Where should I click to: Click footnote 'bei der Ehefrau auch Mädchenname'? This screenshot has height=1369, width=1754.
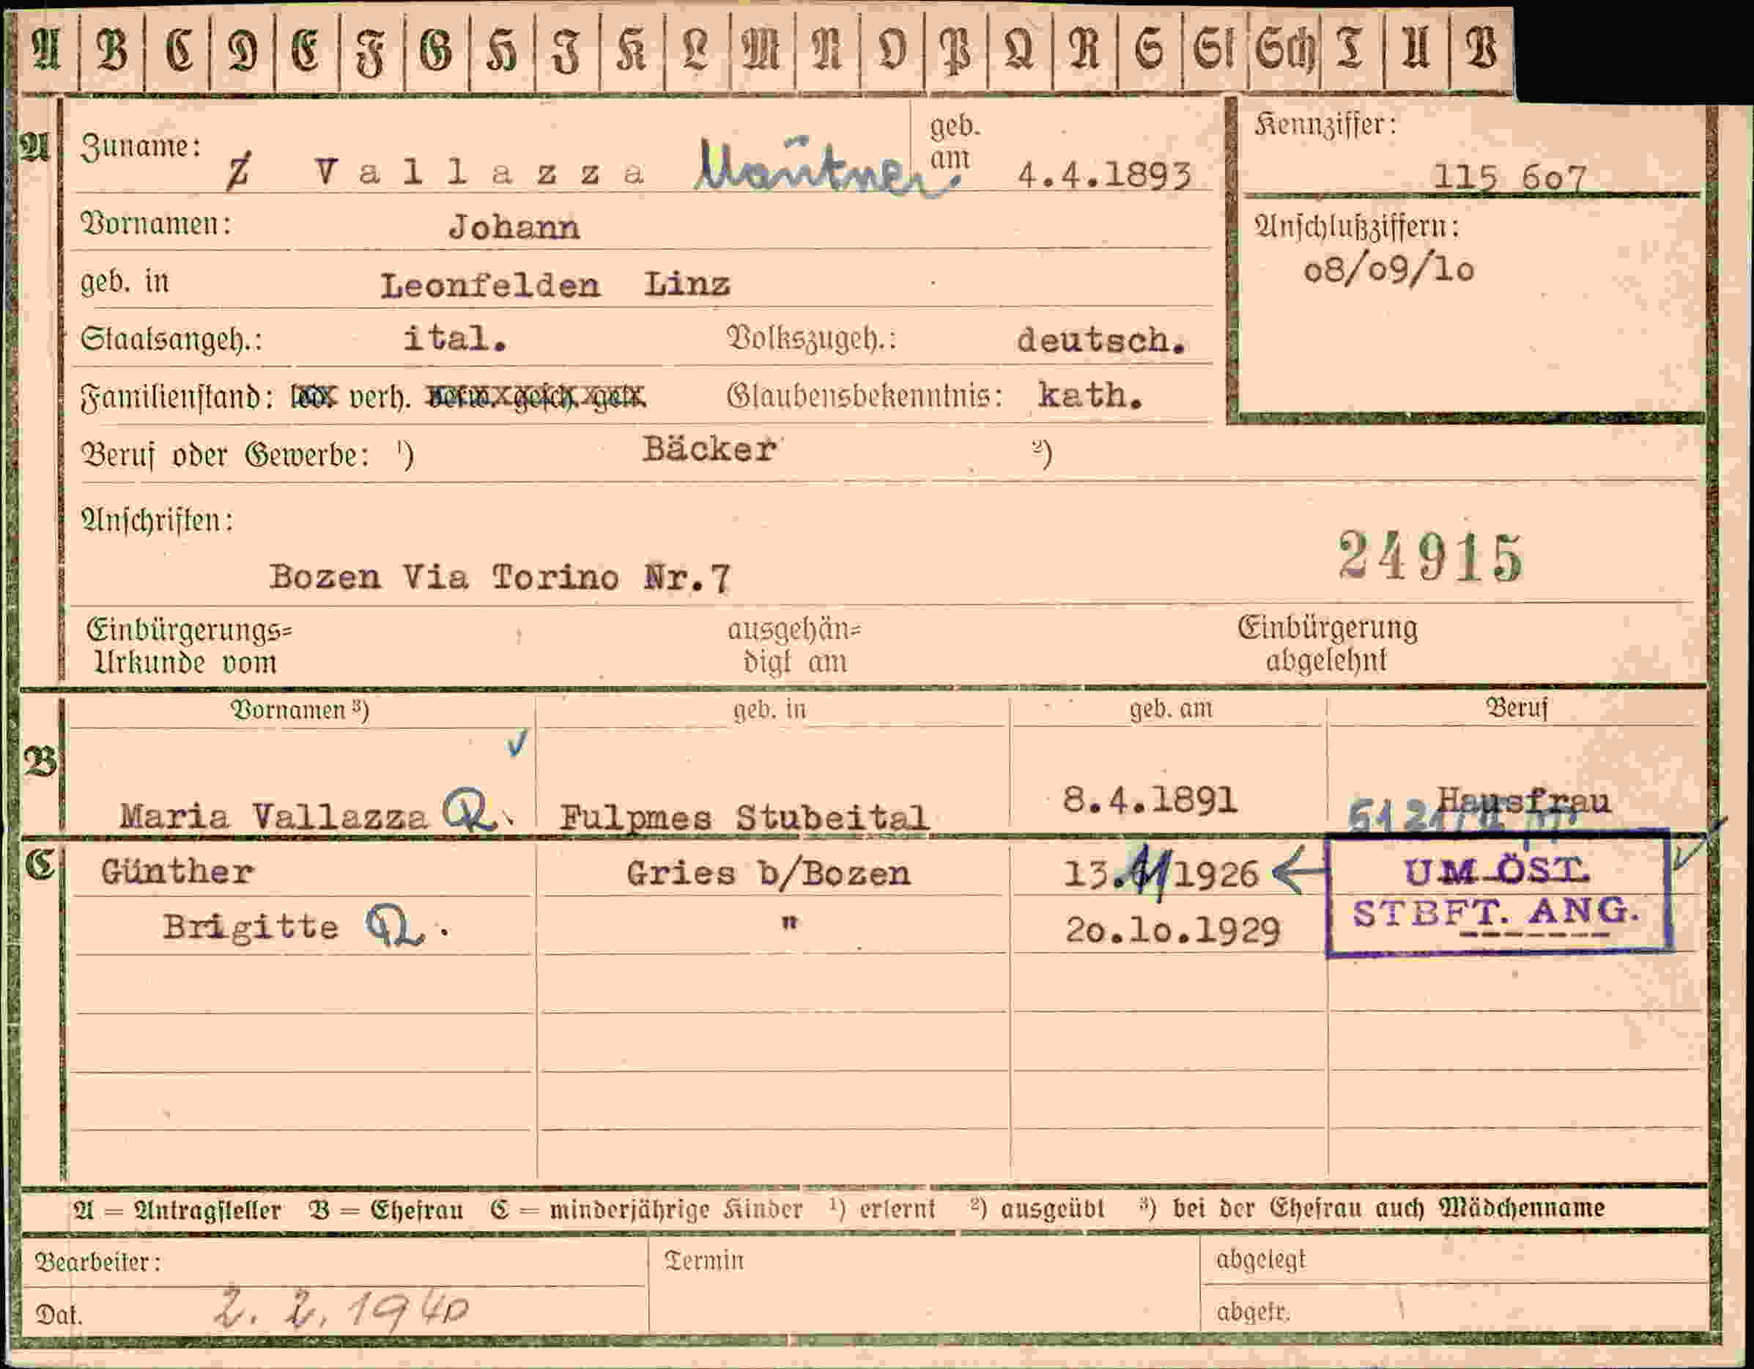(1388, 1209)
